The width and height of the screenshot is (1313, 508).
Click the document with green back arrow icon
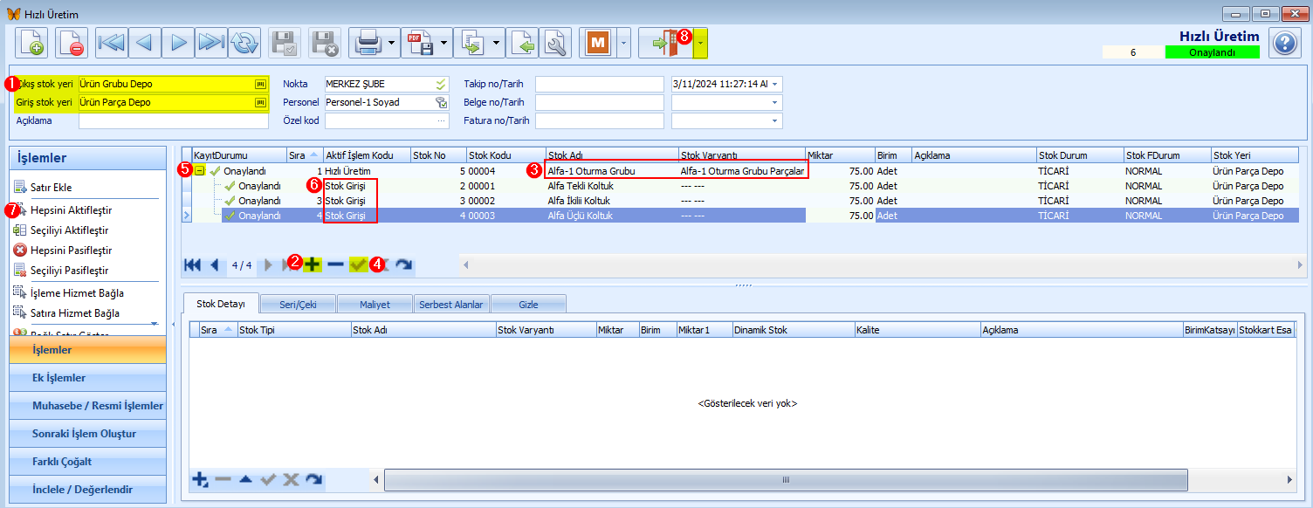(x=524, y=42)
